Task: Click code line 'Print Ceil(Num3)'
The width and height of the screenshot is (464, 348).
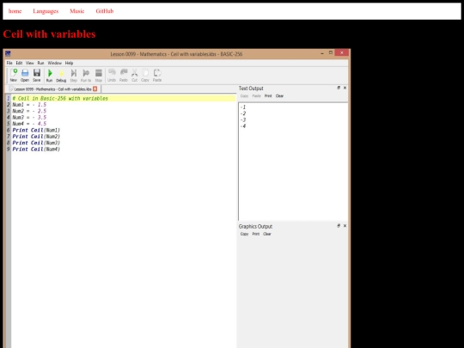Action: [x=36, y=143]
